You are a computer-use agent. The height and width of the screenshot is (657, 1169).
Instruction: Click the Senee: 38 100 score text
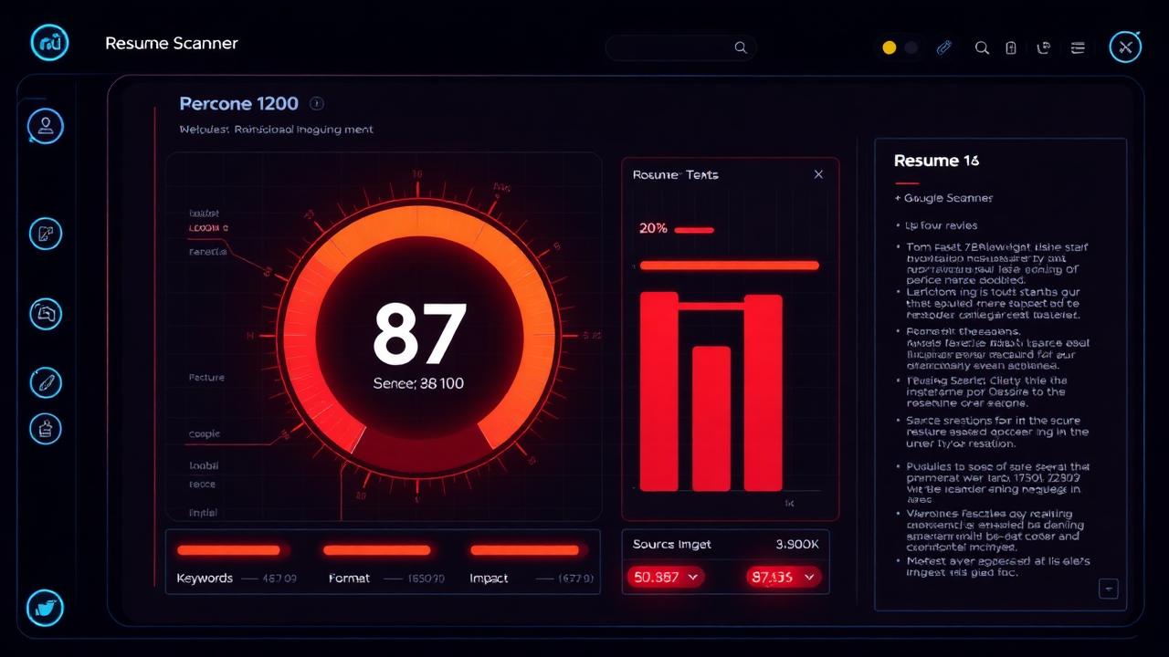(418, 383)
